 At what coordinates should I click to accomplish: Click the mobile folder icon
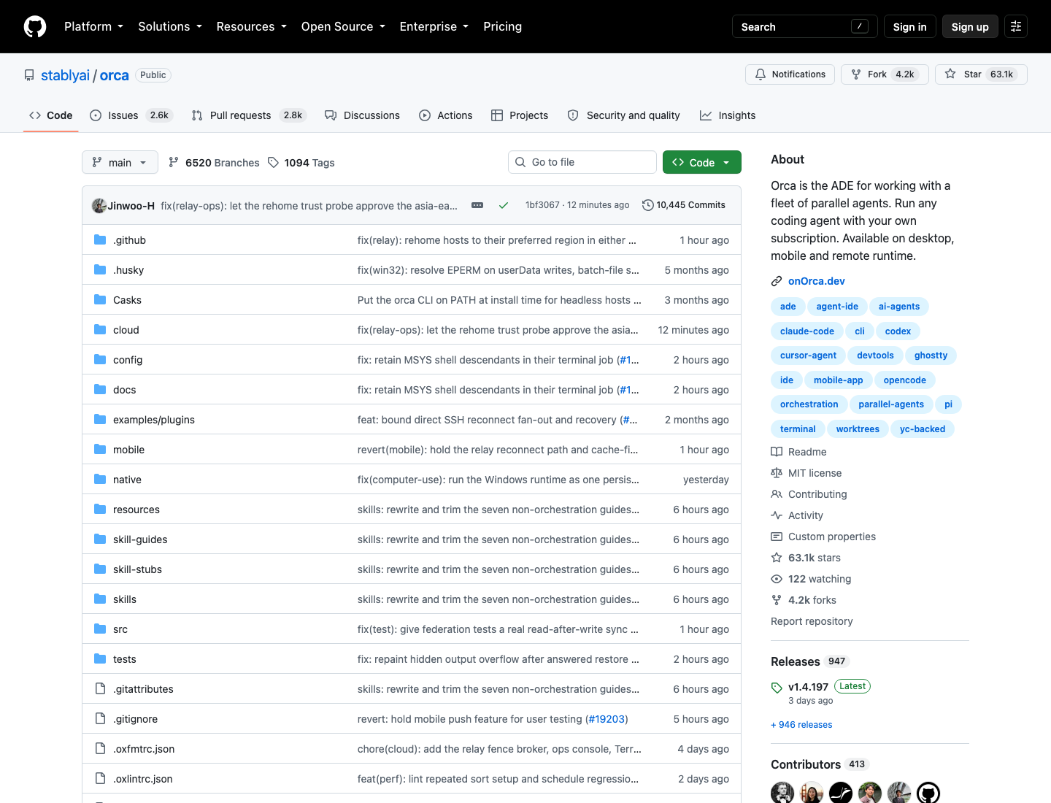[100, 449]
